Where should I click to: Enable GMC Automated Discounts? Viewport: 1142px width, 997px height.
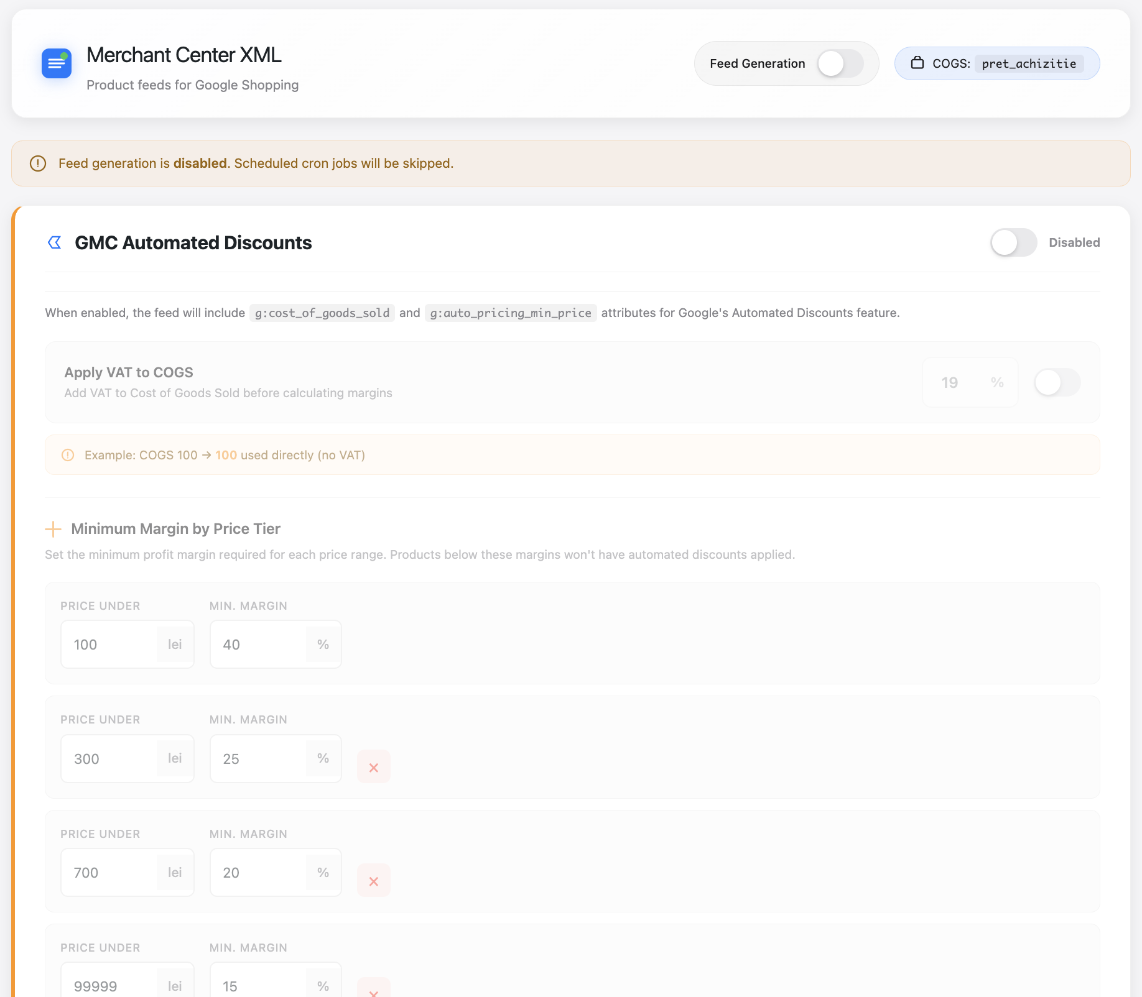point(1013,242)
